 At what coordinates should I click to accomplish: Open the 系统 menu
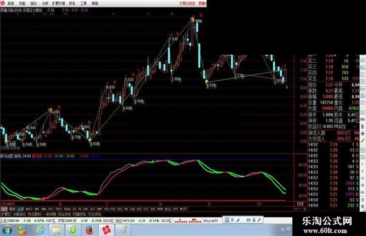coord(10,3)
